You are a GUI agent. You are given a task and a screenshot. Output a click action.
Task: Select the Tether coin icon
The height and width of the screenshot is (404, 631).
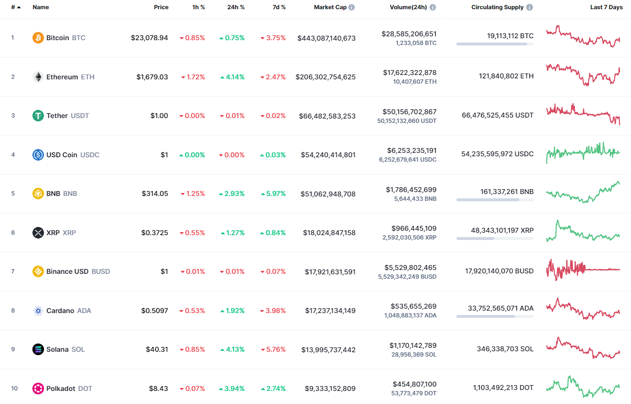[x=38, y=116]
